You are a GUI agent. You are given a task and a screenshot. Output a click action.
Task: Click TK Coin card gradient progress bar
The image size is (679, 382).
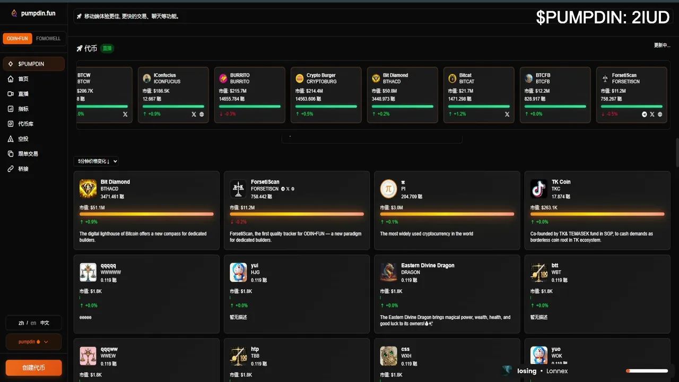(x=597, y=214)
